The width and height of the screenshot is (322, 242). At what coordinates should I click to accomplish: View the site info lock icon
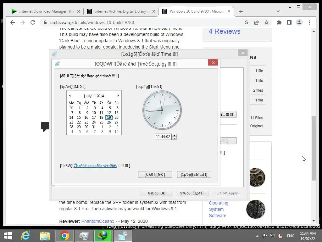click(x=45, y=22)
